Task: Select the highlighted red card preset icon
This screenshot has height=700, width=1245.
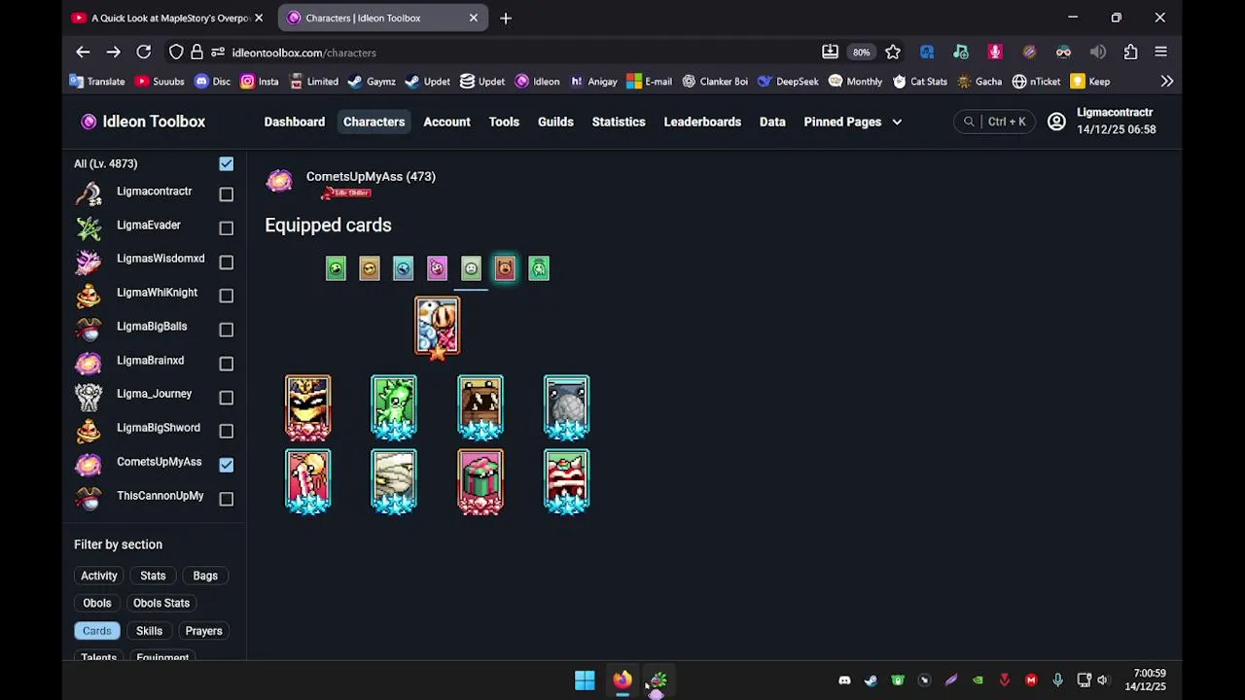Action: 505,268
